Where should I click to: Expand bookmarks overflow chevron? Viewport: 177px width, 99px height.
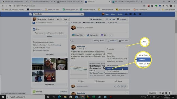point(159,10)
